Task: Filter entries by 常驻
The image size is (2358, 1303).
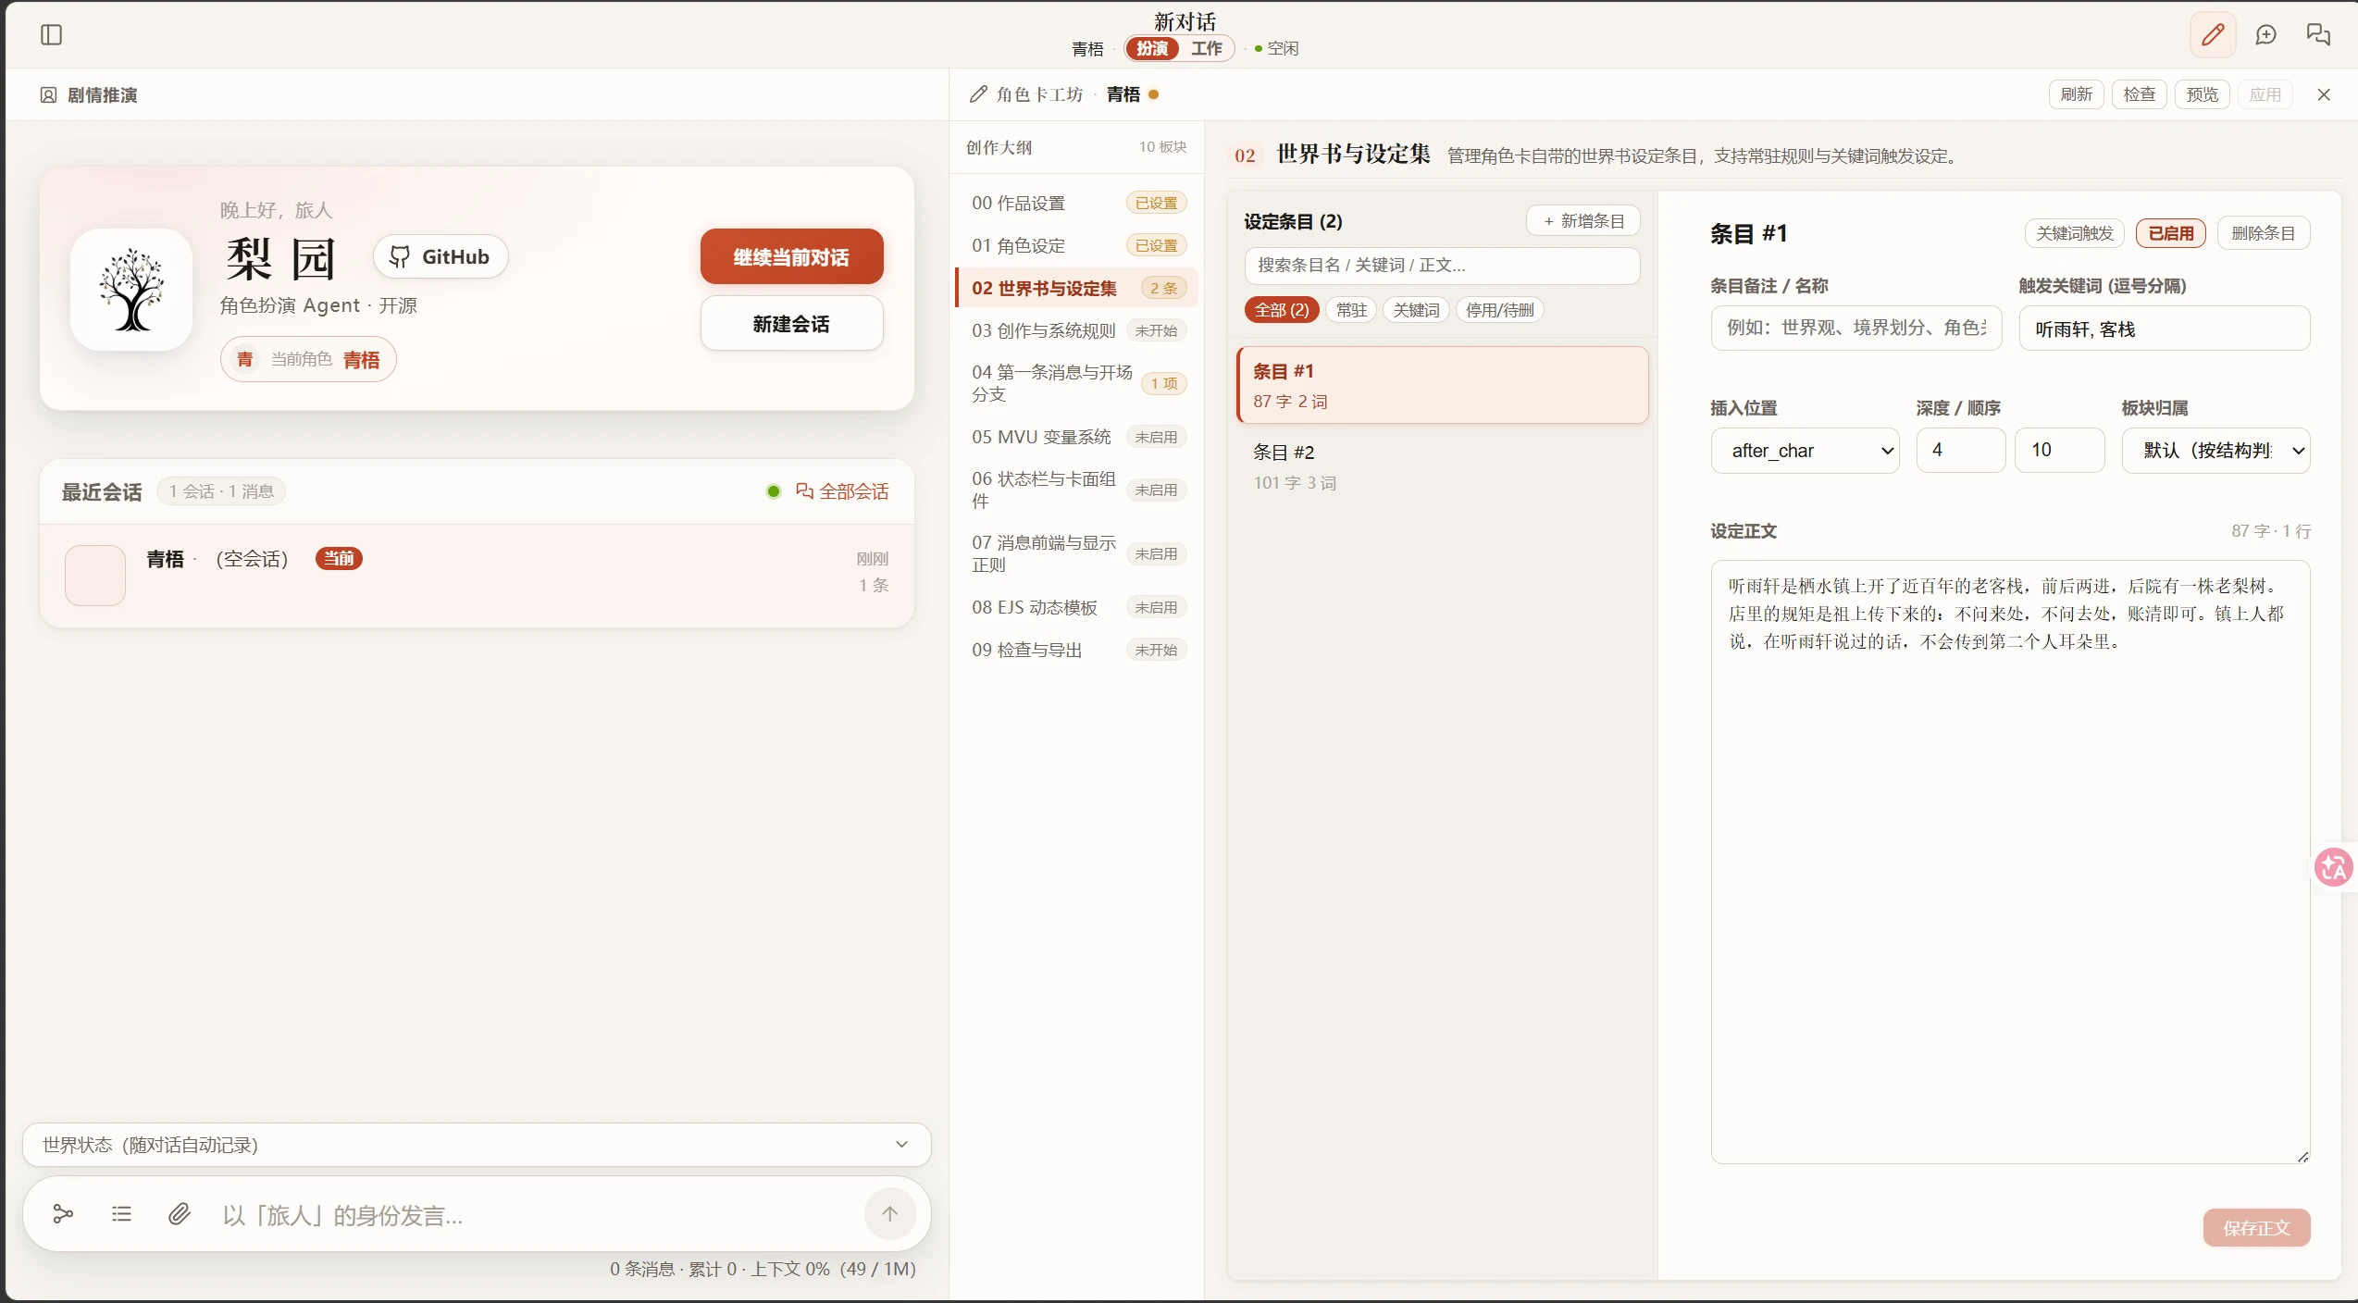Action: point(1351,310)
